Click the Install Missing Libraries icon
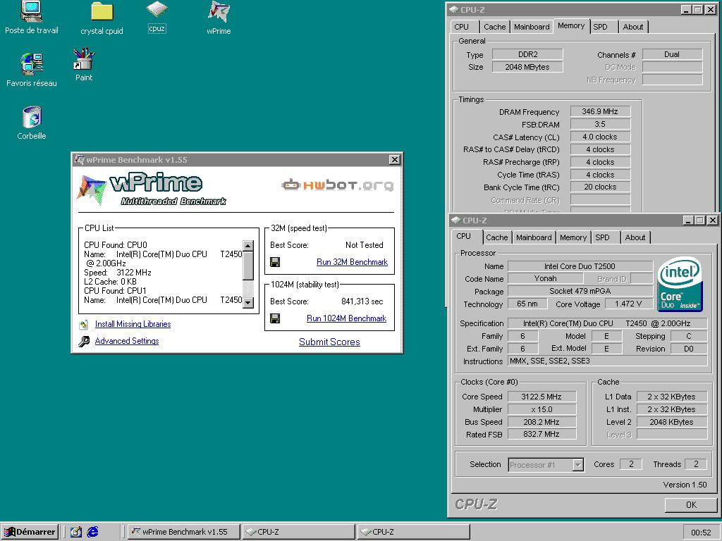Image resolution: width=722 pixels, height=541 pixels. point(84,325)
